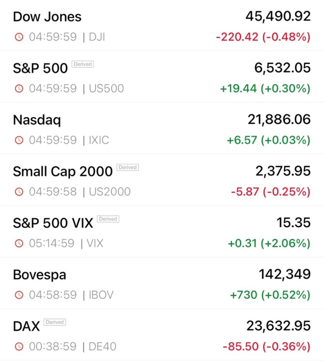
Task: Tap the S&P 500 change +19.44 (+0.30%)
Action: click(265, 89)
